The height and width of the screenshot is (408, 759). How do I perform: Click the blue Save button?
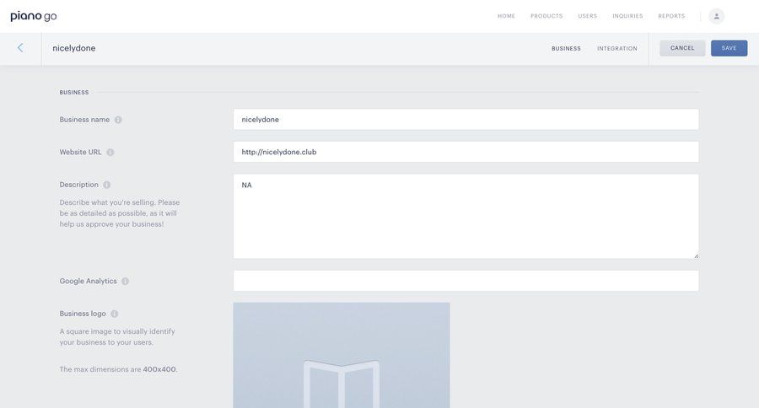[x=729, y=48]
